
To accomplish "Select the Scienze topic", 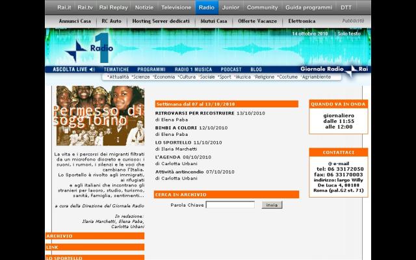I will (141, 77).
